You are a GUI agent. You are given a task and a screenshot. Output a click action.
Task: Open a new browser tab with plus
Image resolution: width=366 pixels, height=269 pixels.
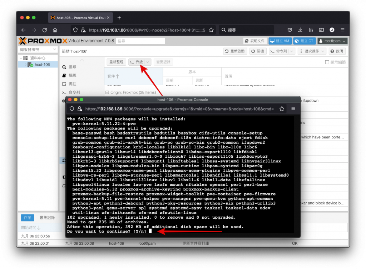click(x=119, y=18)
